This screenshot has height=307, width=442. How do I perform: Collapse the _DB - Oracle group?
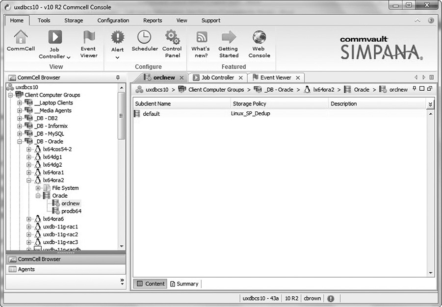coord(20,142)
